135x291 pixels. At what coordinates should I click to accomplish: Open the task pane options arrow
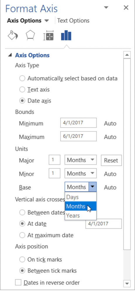point(106,8)
